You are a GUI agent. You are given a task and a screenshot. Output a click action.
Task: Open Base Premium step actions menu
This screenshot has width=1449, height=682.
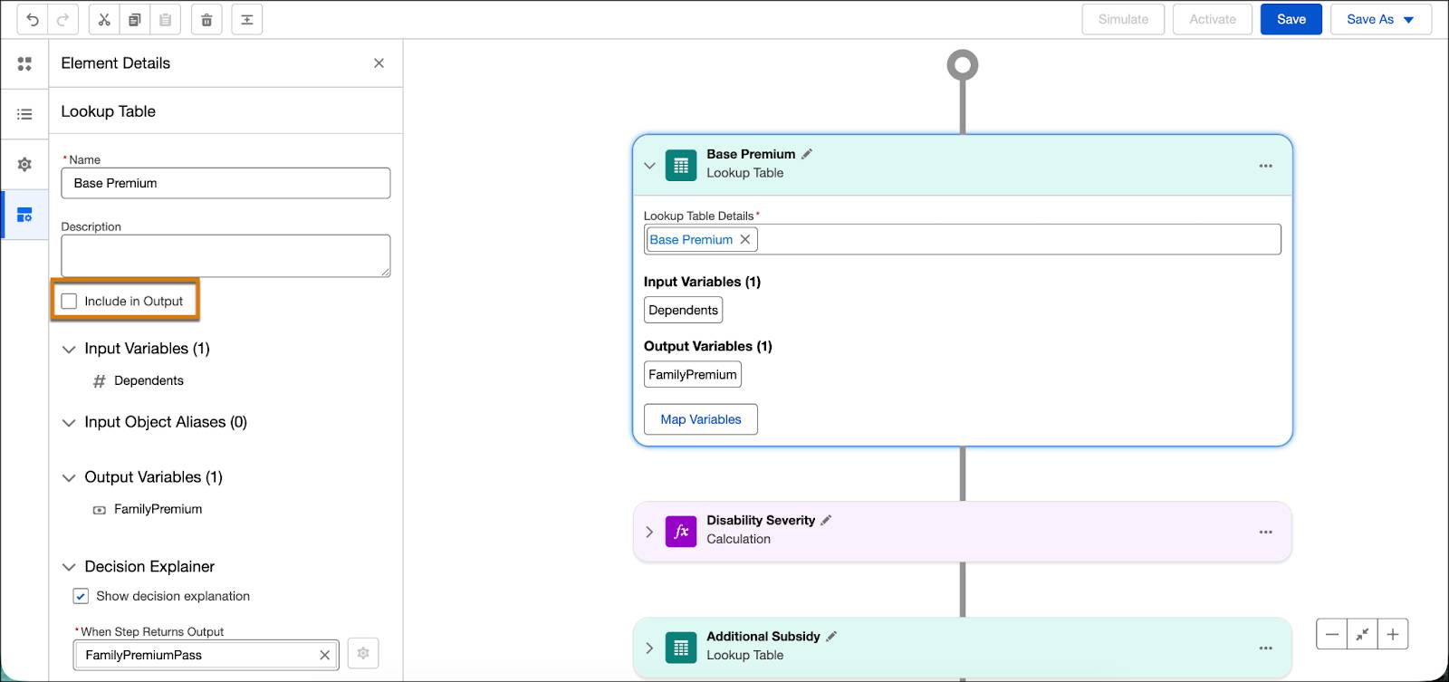tap(1265, 166)
